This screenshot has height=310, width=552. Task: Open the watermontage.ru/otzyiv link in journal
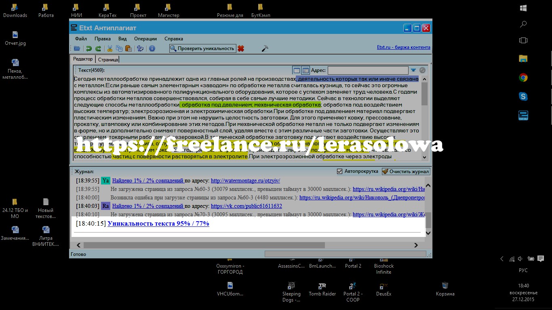point(245,180)
